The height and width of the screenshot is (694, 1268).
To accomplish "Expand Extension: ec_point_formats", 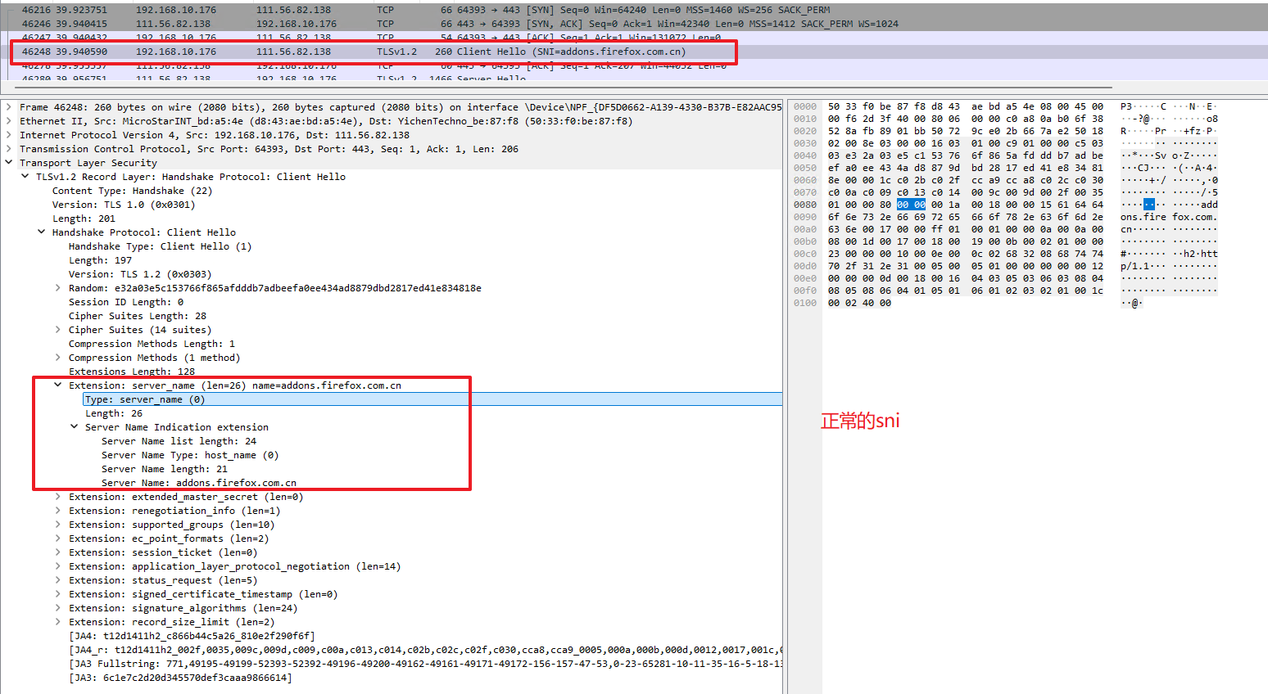I will point(58,539).
